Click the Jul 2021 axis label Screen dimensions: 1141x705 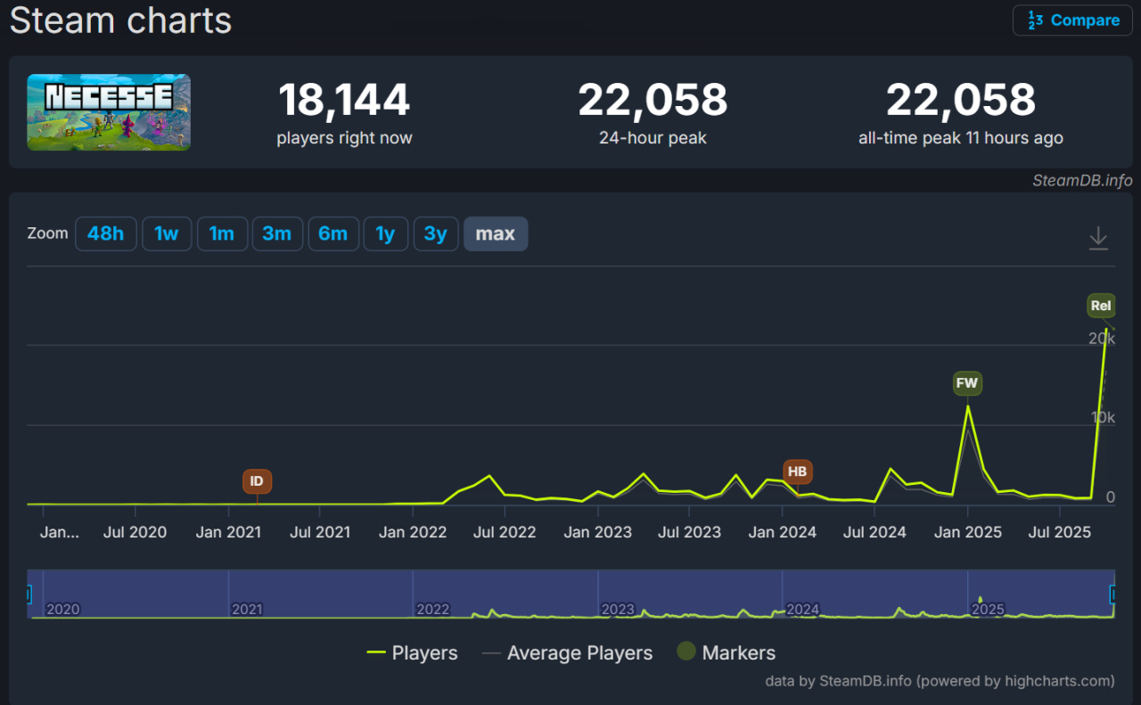(x=320, y=532)
